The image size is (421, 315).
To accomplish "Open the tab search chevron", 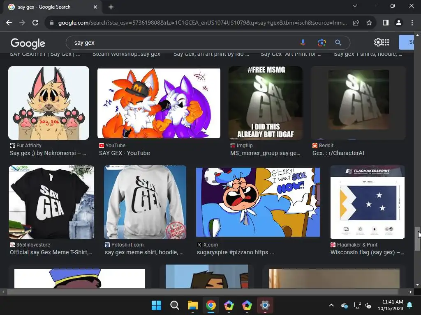I will [355, 6].
